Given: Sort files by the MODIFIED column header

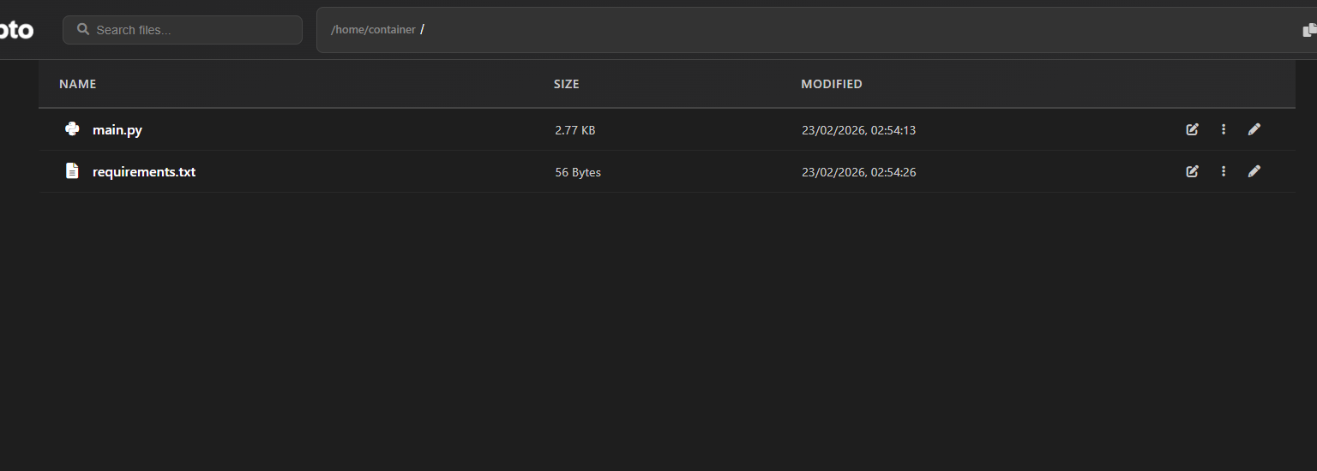Looking at the screenshot, I should coord(831,84).
